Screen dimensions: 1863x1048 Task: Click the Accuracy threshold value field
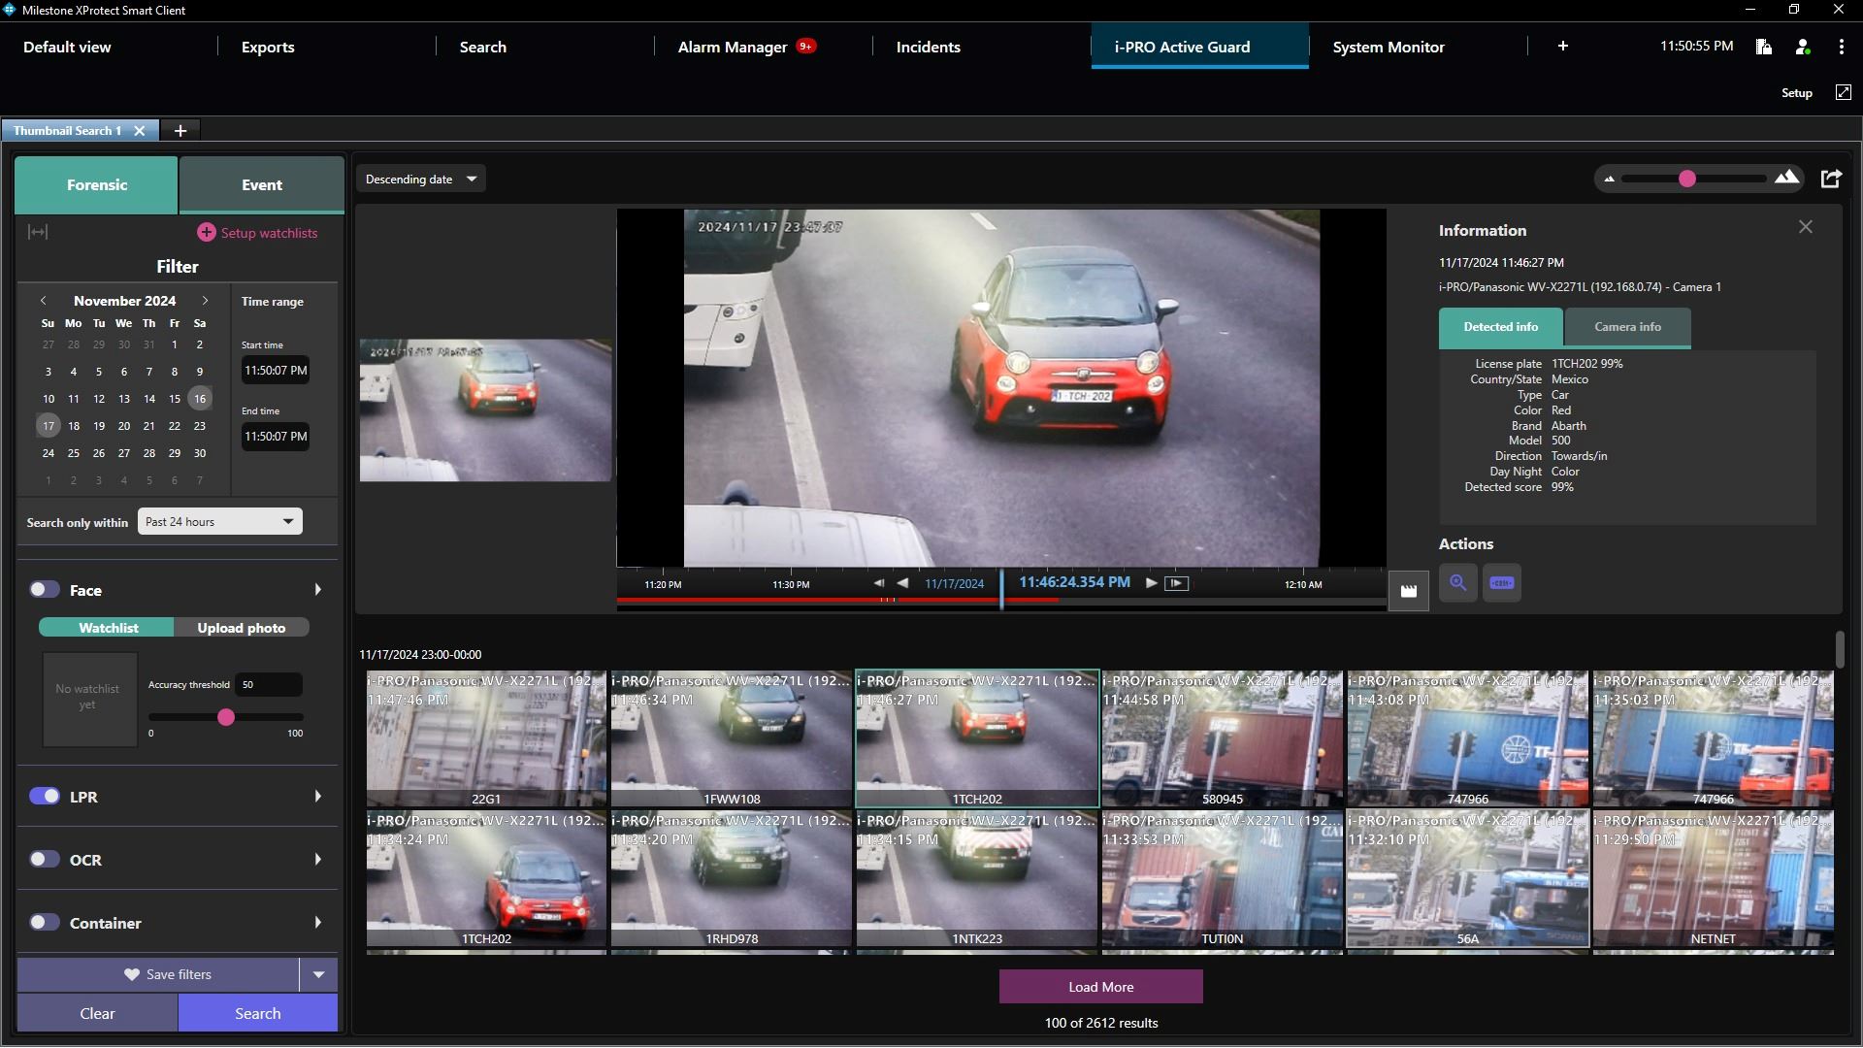(269, 684)
